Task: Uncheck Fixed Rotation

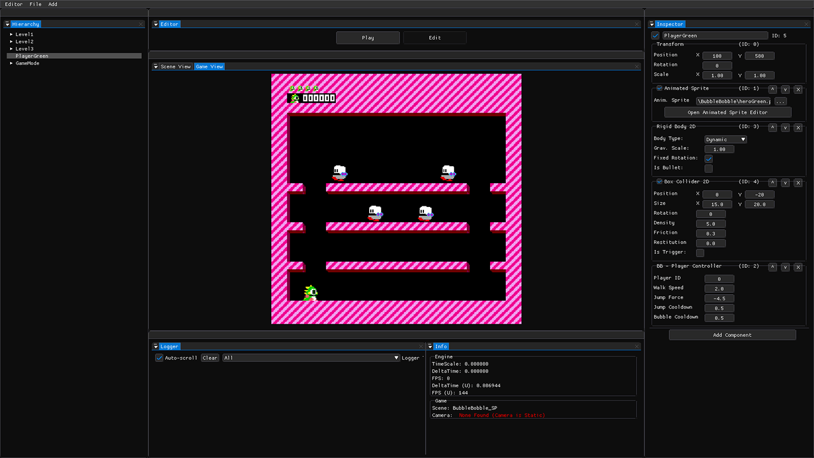Action: (709, 159)
